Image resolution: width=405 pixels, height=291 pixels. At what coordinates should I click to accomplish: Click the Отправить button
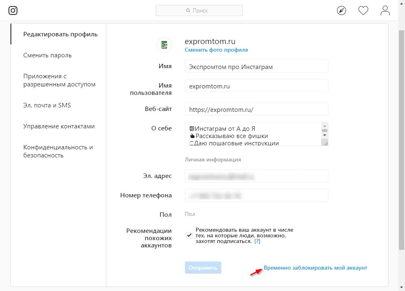click(x=203, y=268)
